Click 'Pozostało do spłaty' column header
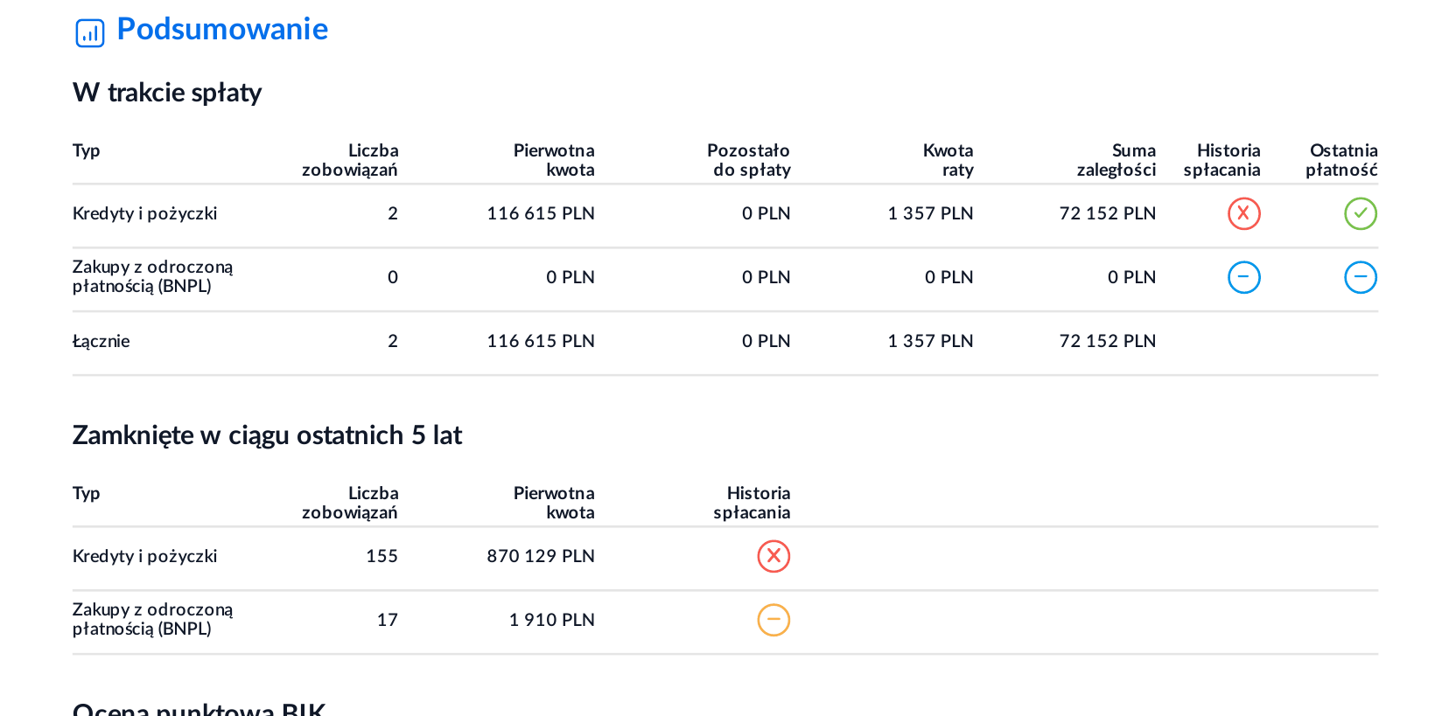Screen dimensions: 1449x716 pos(748,160)
